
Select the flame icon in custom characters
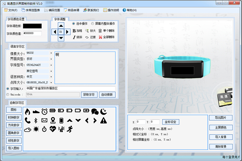tap(27, 111)
